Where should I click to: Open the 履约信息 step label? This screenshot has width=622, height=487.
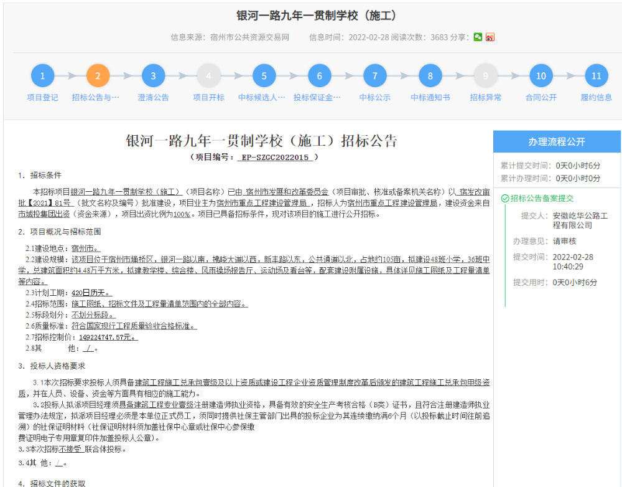[596, 97]
